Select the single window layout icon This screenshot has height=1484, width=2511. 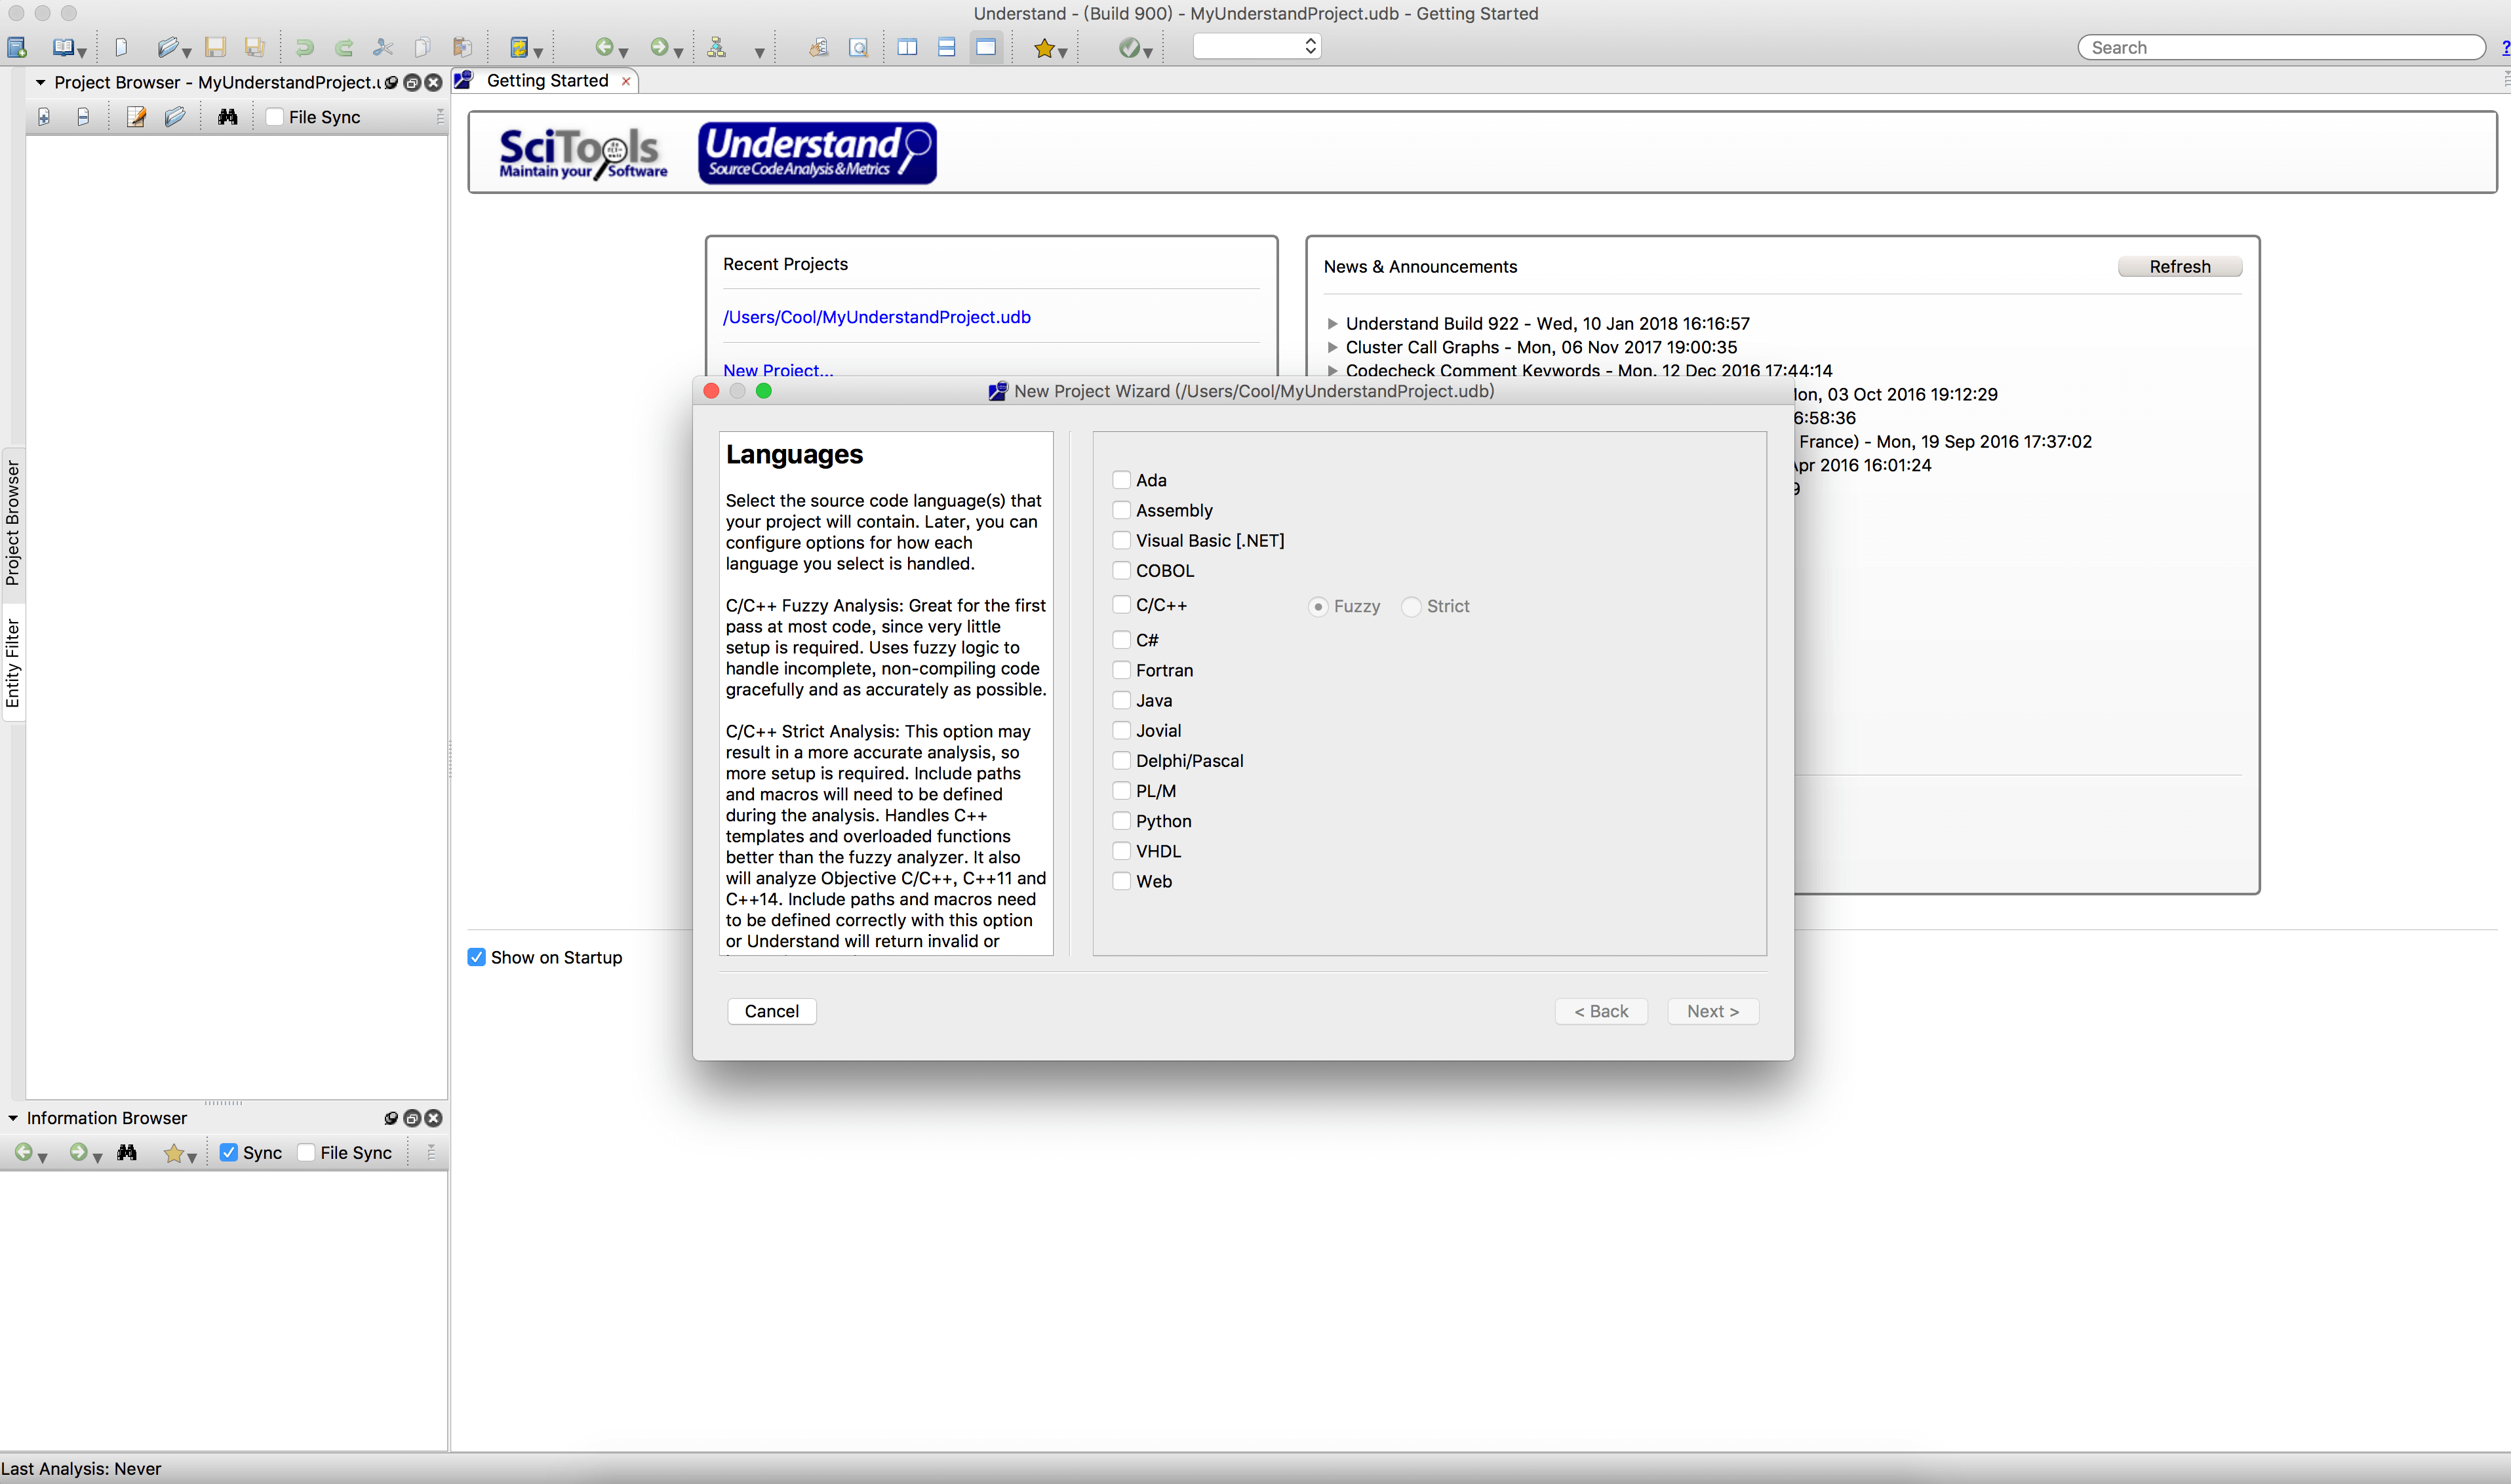[986, 47]
